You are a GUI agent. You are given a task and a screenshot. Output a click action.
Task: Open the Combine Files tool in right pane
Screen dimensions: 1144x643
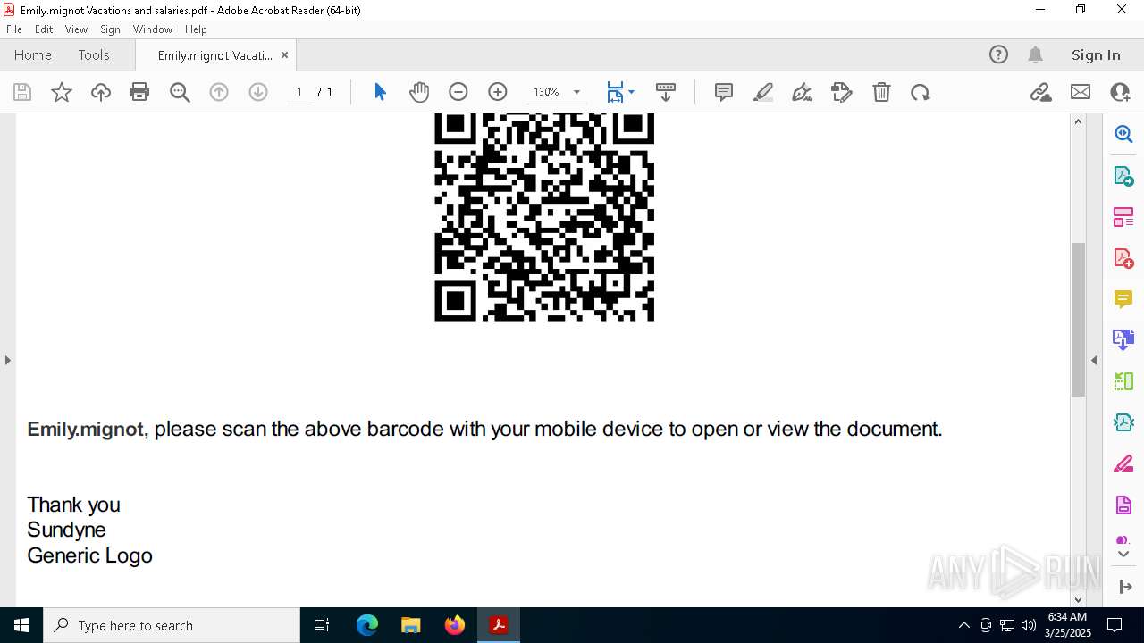[x=1123, y=339]
